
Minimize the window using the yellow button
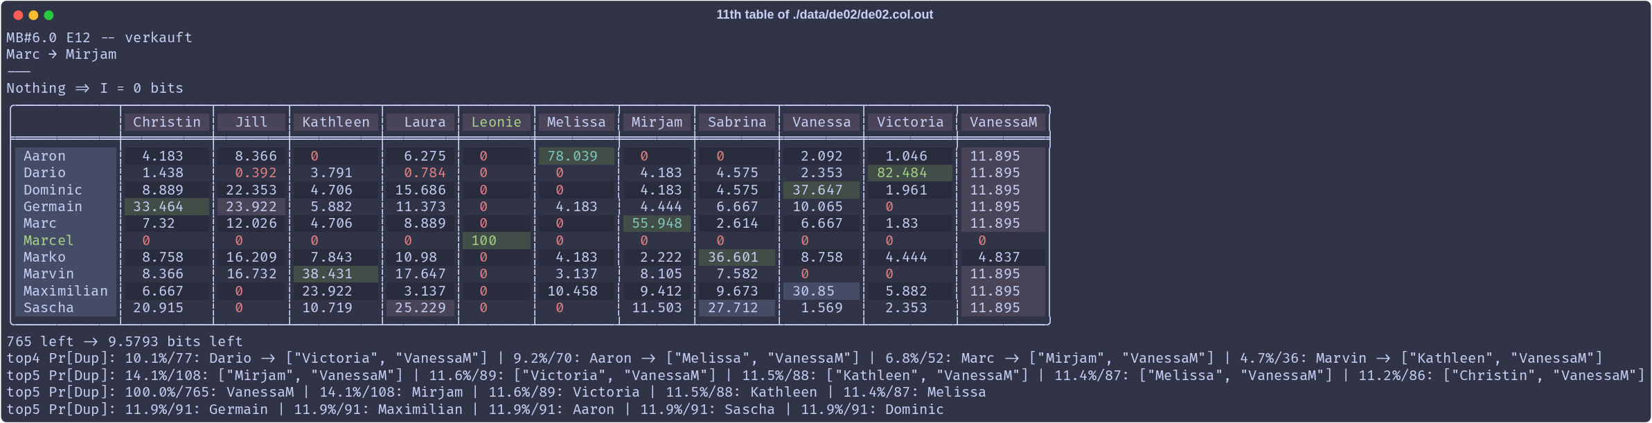[x=33, y=15]
